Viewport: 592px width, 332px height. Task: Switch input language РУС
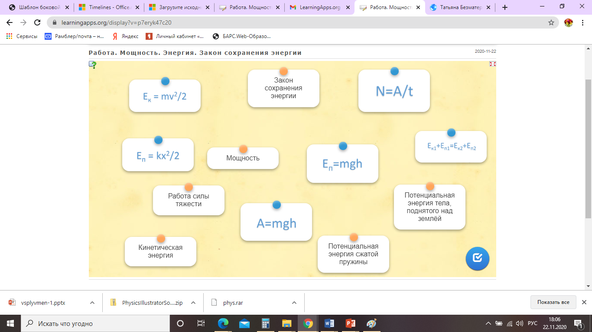533,323
